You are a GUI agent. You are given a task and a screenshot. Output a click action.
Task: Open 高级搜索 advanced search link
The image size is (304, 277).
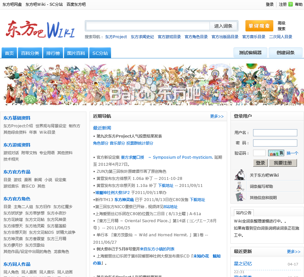282,26
